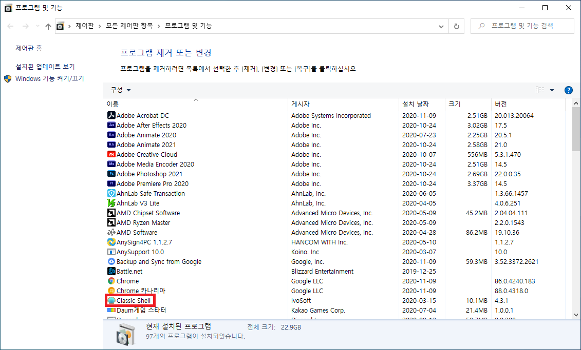The image size is (581, 350).
Task: Expand the chevron after 모든 제어판 항목
Action: [159, 26]
